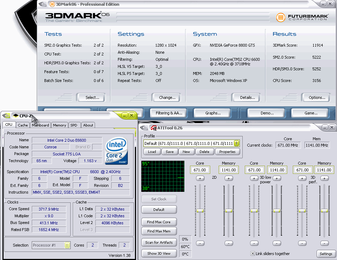Open ATITool Settings button
The width and height of the screenshot is (337, 260).
tap(326, 254)
